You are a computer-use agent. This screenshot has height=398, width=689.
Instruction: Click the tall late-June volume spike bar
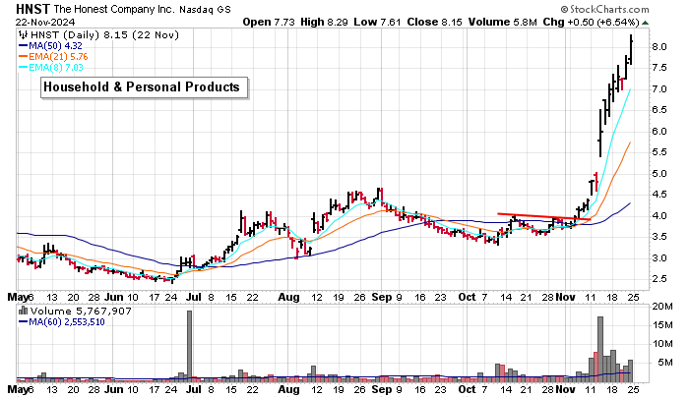pos(189,346)
